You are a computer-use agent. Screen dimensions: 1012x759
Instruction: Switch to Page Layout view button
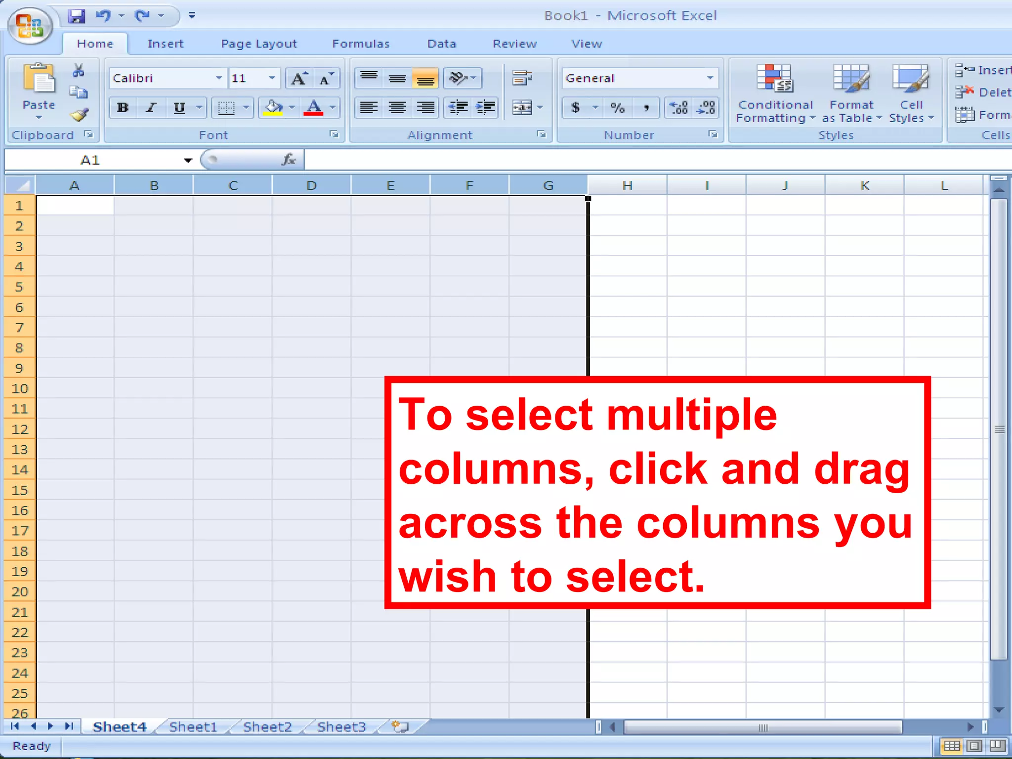point(974,746)
